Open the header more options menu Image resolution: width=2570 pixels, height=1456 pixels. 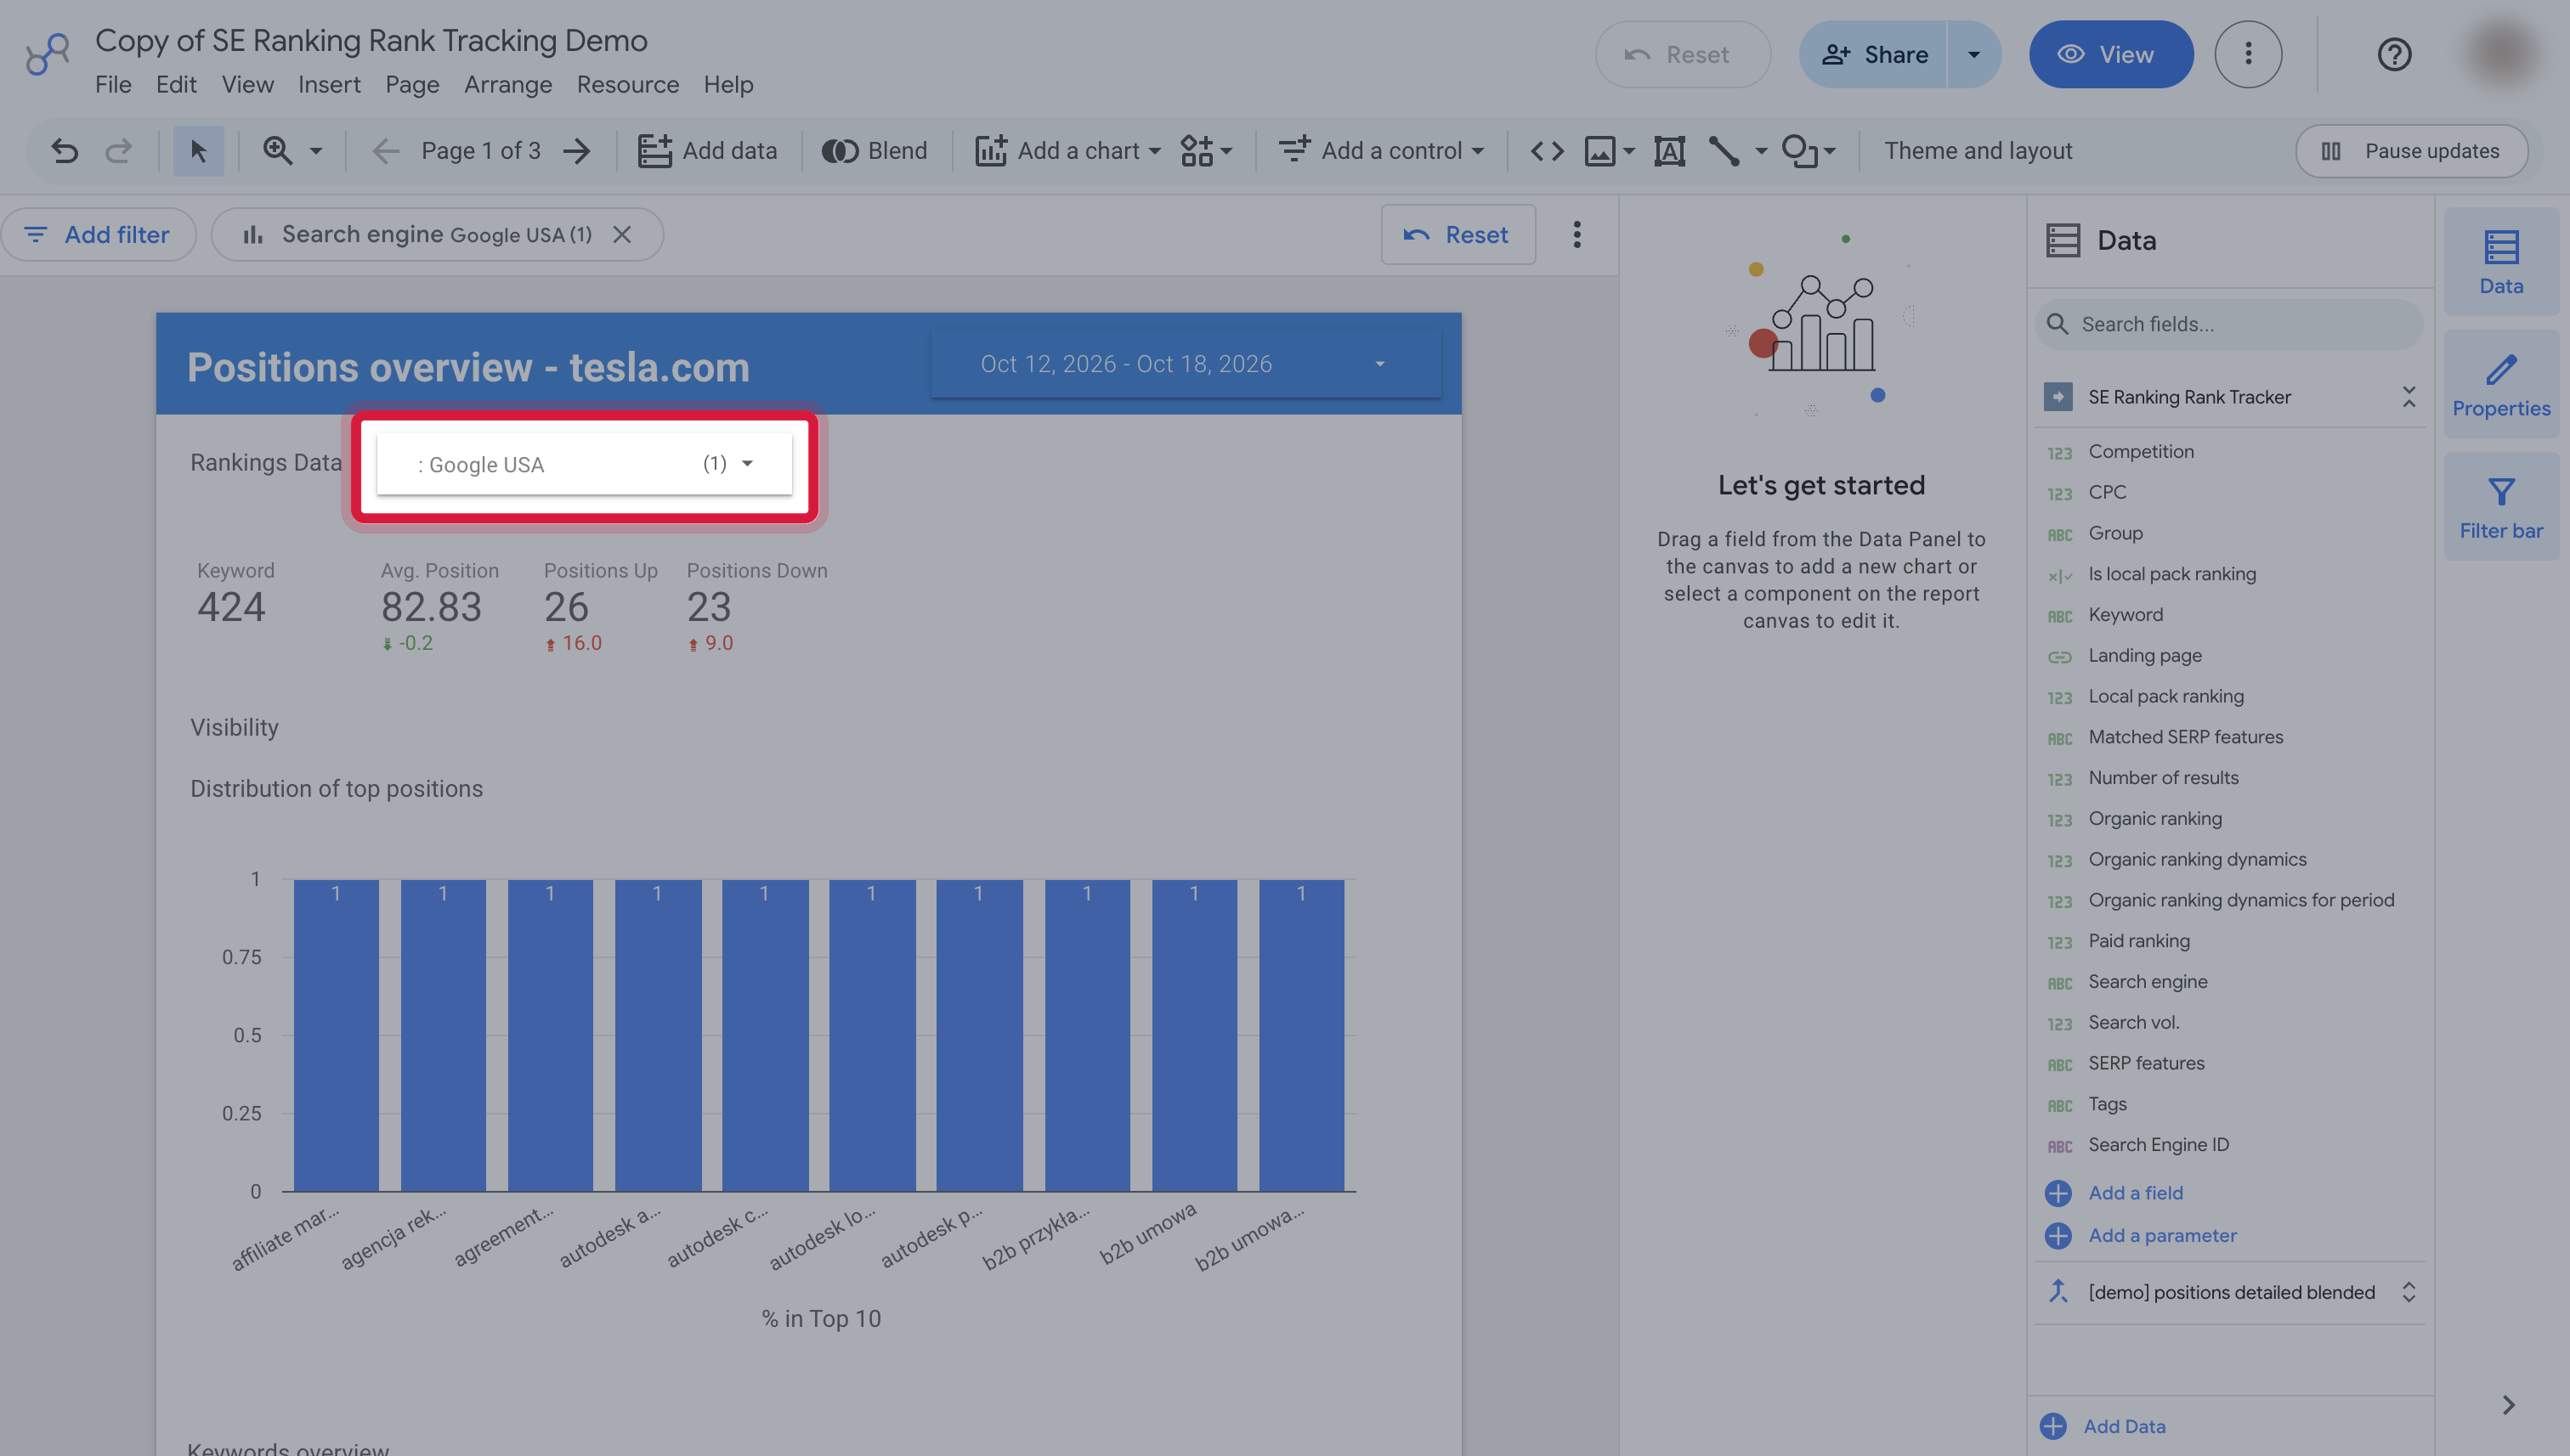coord(2248,54)
